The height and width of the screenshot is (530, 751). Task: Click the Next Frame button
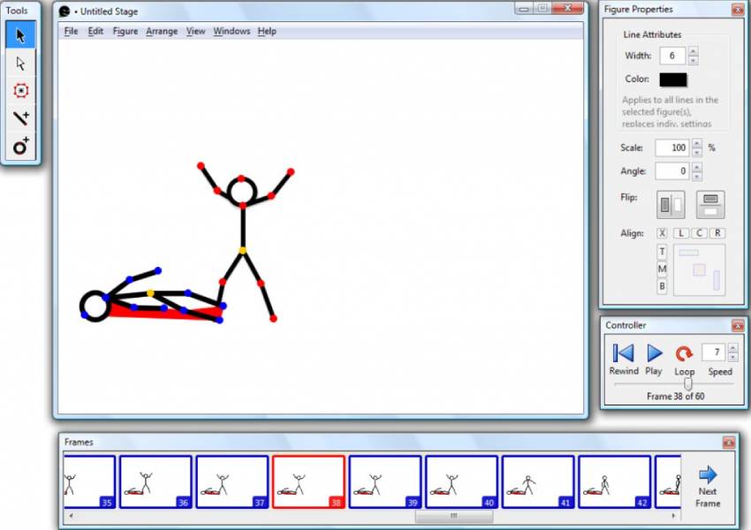pyautogui.click(x=707, y=483)
